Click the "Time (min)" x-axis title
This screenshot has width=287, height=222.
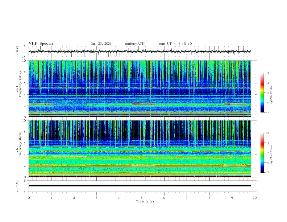point(145,201)
